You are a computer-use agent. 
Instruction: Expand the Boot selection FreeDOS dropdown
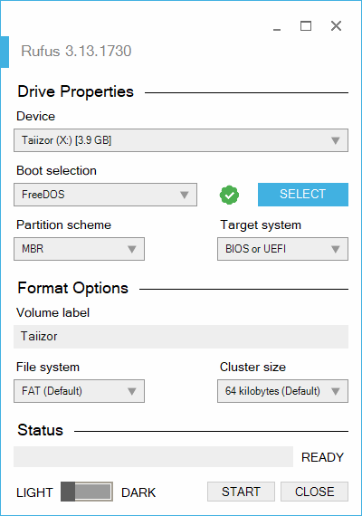click(x=105, y=195)
